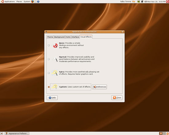Open the blue help icon in top panel

38,2
